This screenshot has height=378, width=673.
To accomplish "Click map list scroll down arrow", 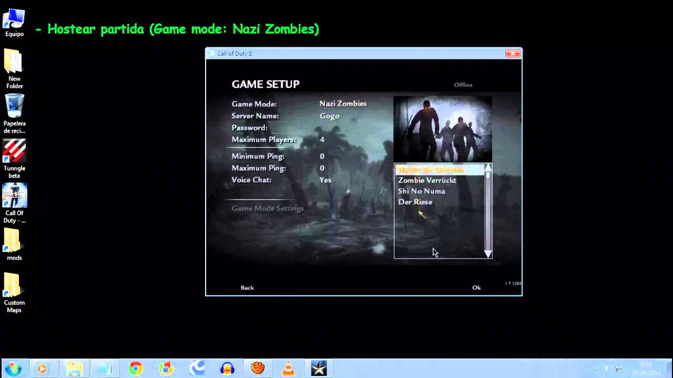I will [x=488, y=254].
